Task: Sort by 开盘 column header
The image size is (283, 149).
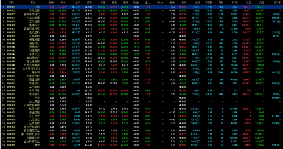Action: point(103,3)
